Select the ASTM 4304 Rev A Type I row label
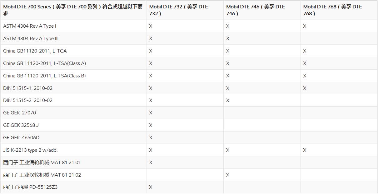Screen dimensions: 378x194 30,26
